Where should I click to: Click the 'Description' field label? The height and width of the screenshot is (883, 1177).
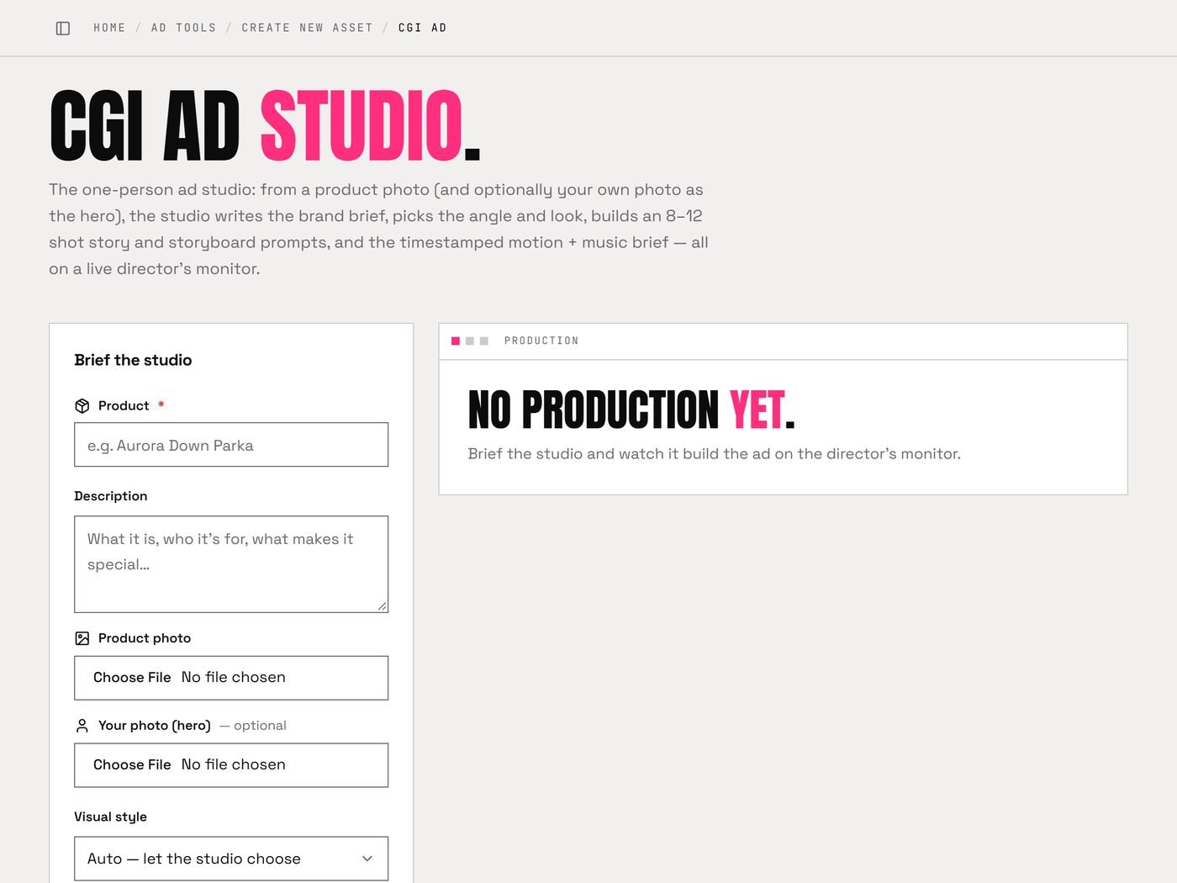(x=111, y=496)
